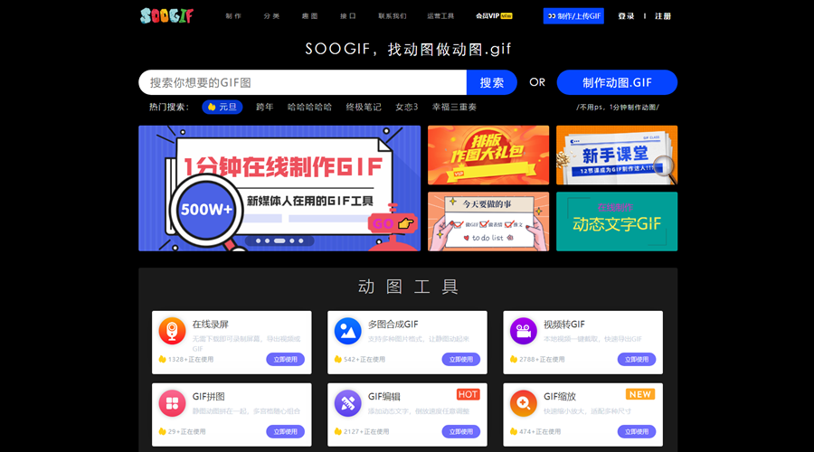This screenshot has width=814, height=452.
Task: Open the GIF缩放 magnifier icon
Action: [524, 403]
